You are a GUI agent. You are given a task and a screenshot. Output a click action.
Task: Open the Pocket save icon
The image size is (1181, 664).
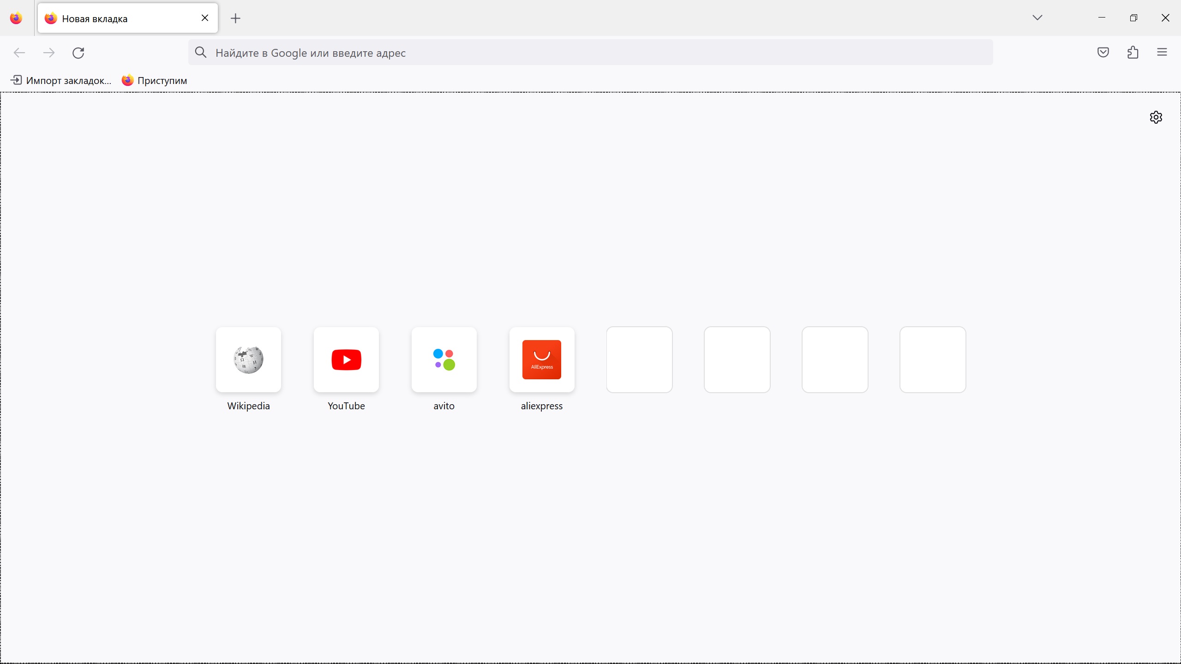(x=1103, y=52)
